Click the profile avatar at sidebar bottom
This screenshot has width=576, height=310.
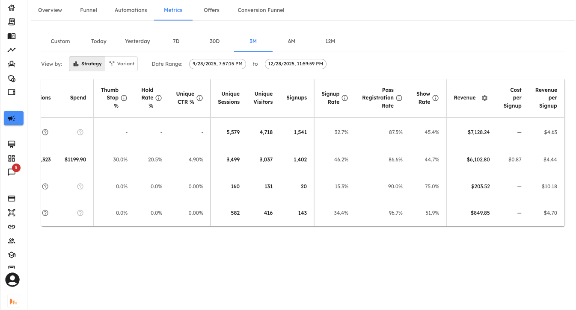coord(12,280)
